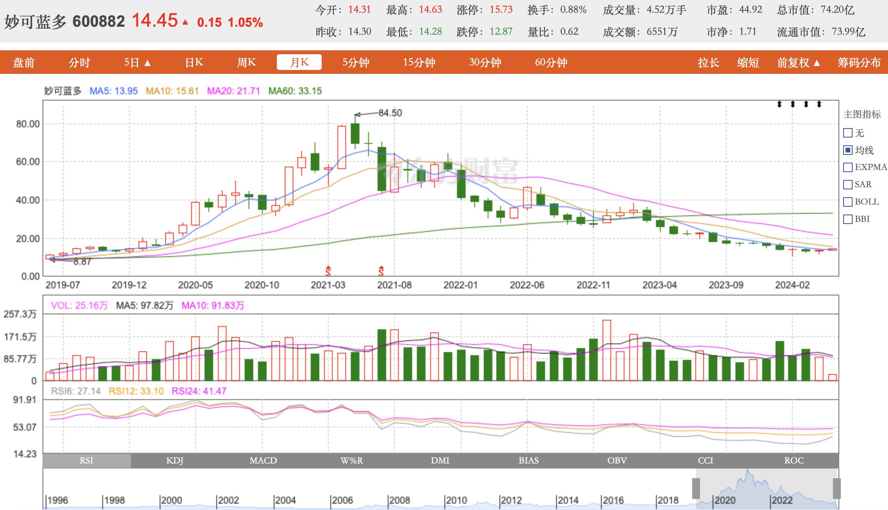Click the last double-arrow marker atop chart
The image size is (888, 510).
[819, 104]
